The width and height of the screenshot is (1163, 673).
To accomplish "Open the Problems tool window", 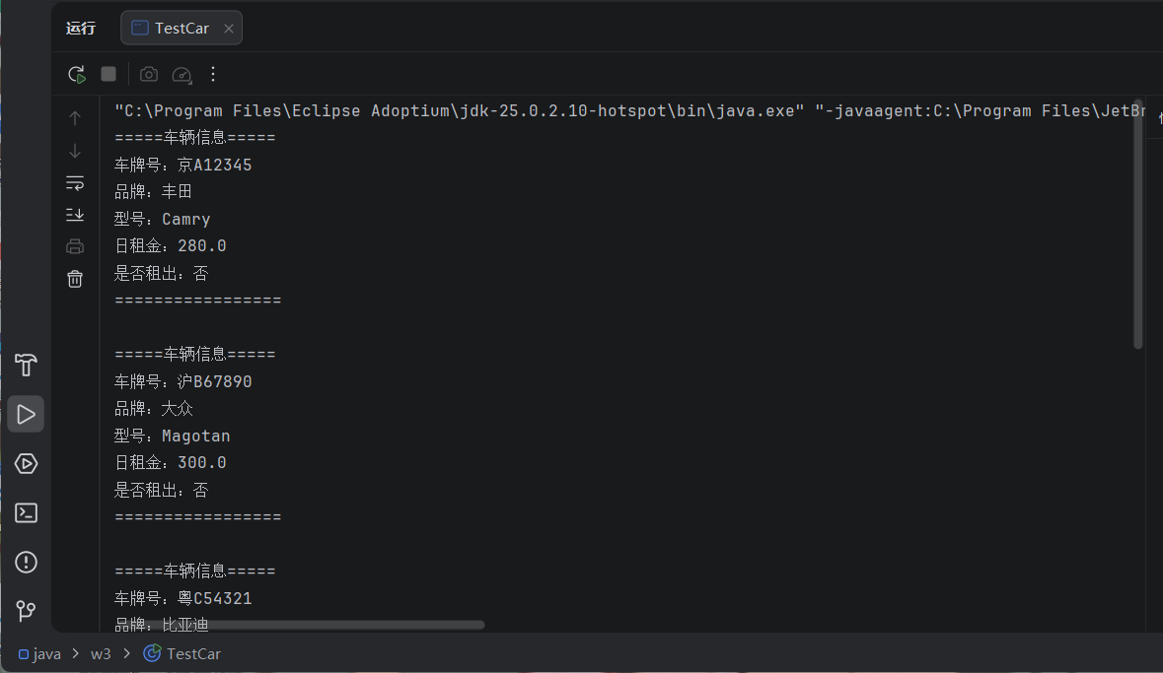I will pyautogui.click(x=26, y=562).
